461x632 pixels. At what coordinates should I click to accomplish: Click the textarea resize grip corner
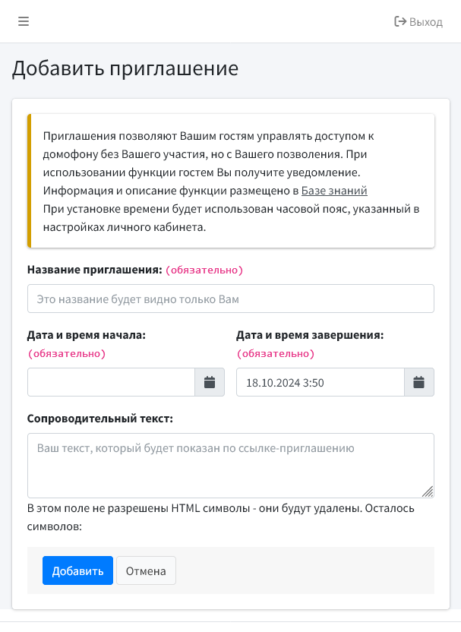click(x=428, y=492)
